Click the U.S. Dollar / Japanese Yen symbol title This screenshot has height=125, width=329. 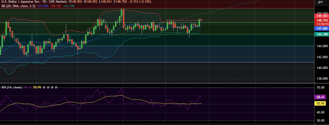(20, 2)
